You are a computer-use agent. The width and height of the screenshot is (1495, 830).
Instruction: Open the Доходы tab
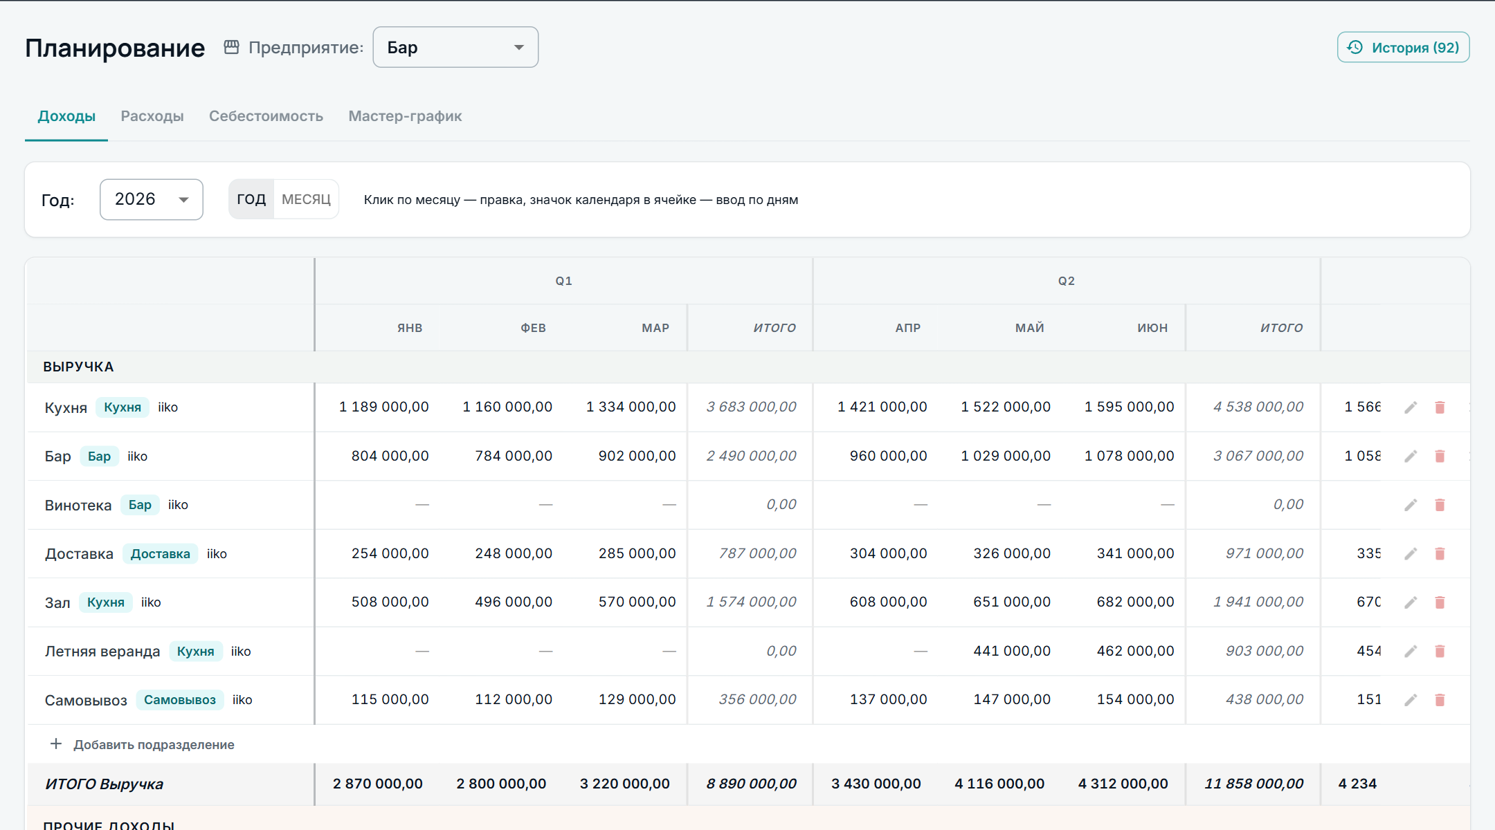click(66, 116)
